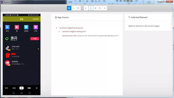Image resolution: width=174 pixels, height=98 pixels.
Task: Choose the Tap by coordinates tool
Action: [78, 8]
